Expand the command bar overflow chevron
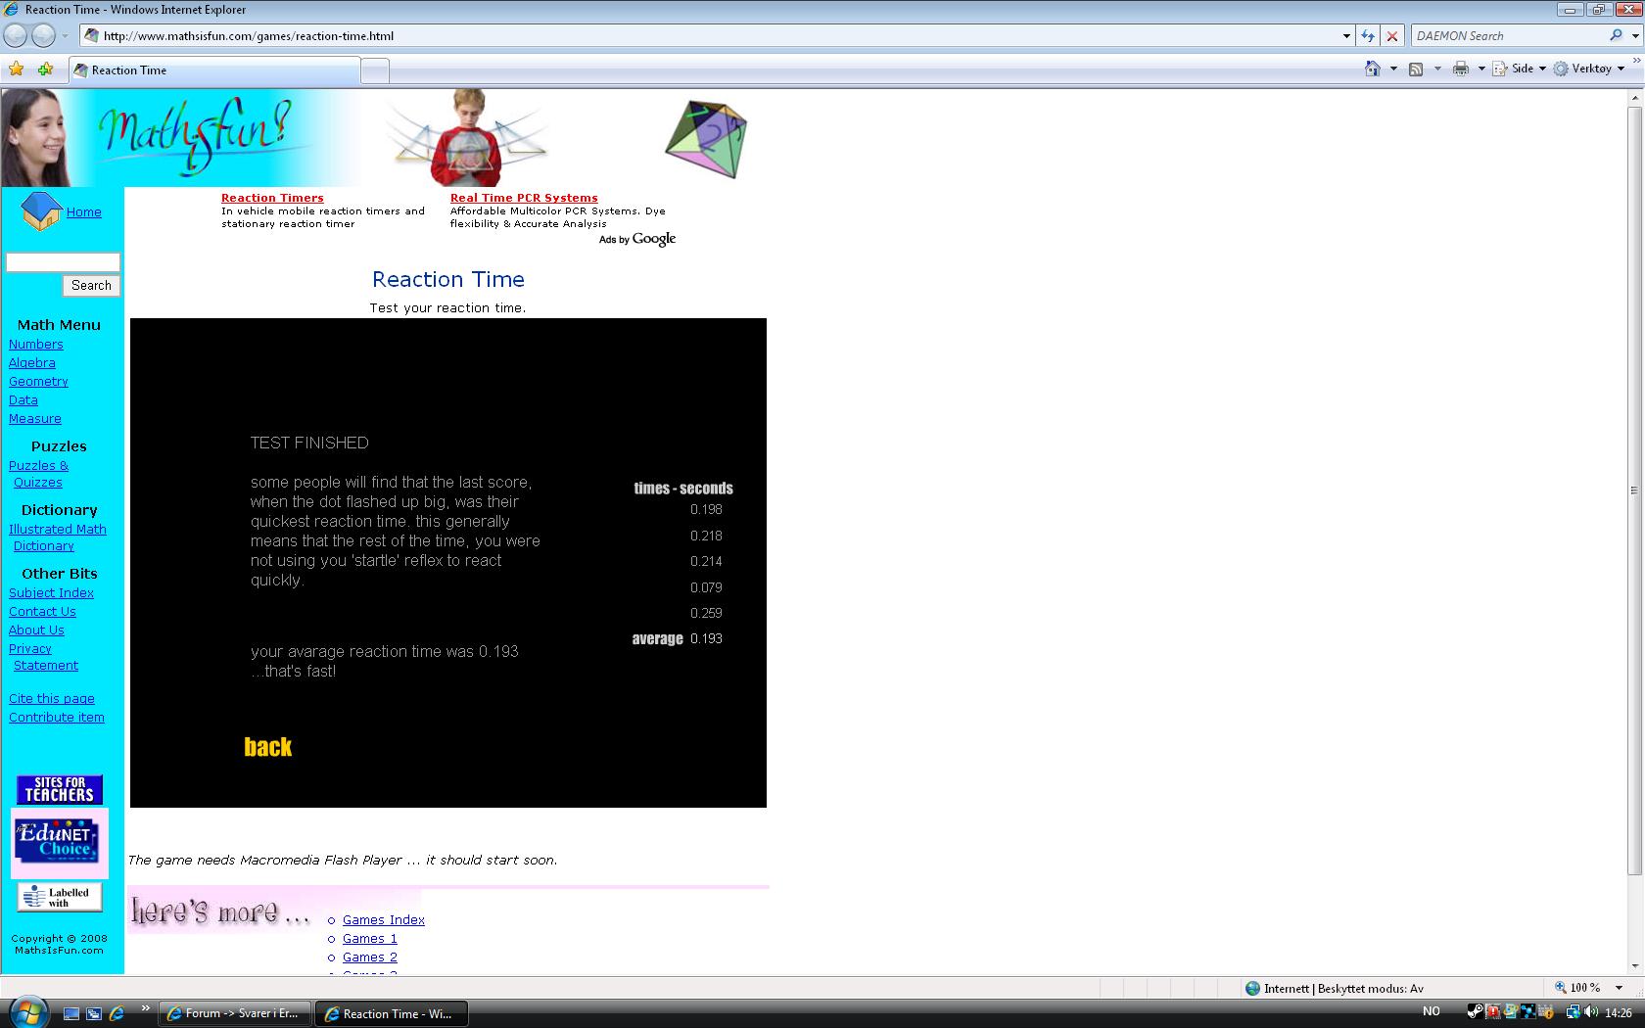Screen dimensions: 1645x1028 (1636, 61)
